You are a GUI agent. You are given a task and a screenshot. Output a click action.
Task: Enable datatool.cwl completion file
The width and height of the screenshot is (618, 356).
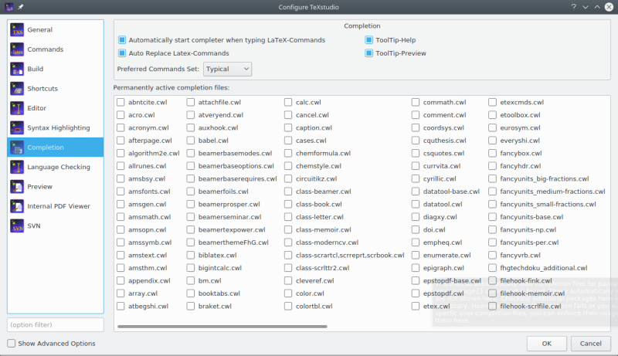[416, 205]
